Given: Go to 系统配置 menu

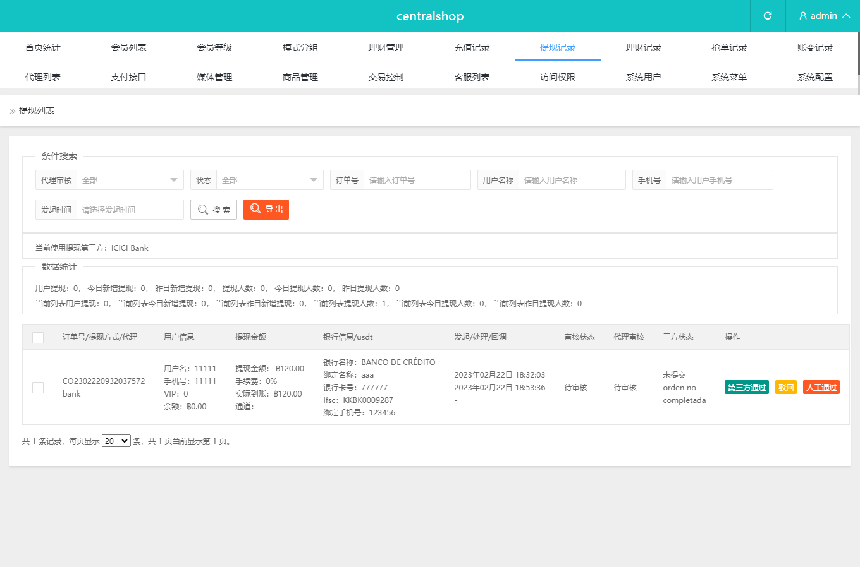Looking at the screenshot, I should (814, 77).
